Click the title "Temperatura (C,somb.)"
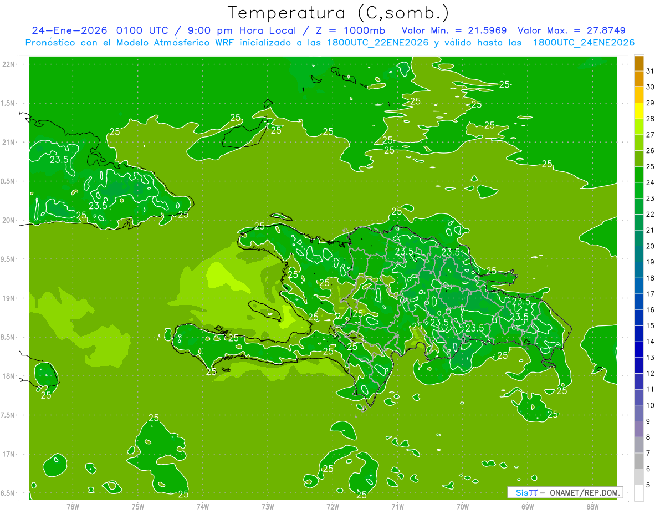The width and height of the screenshot is (665, 514). (x=338, y=13)
